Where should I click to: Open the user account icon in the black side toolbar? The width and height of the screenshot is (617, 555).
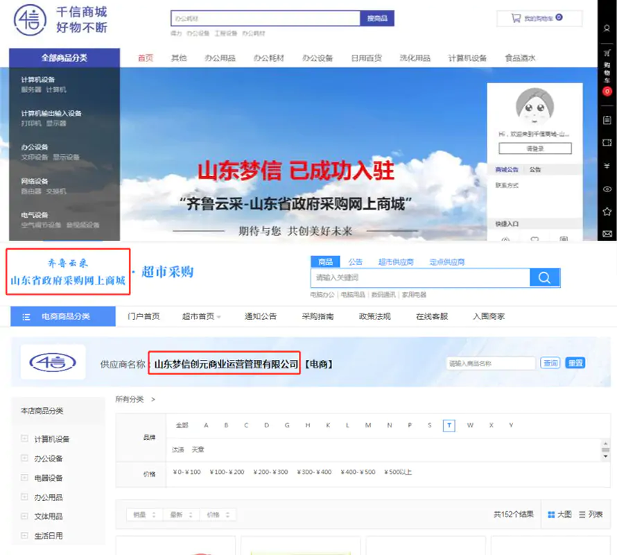pyautogui.click(x=607, y=28)
